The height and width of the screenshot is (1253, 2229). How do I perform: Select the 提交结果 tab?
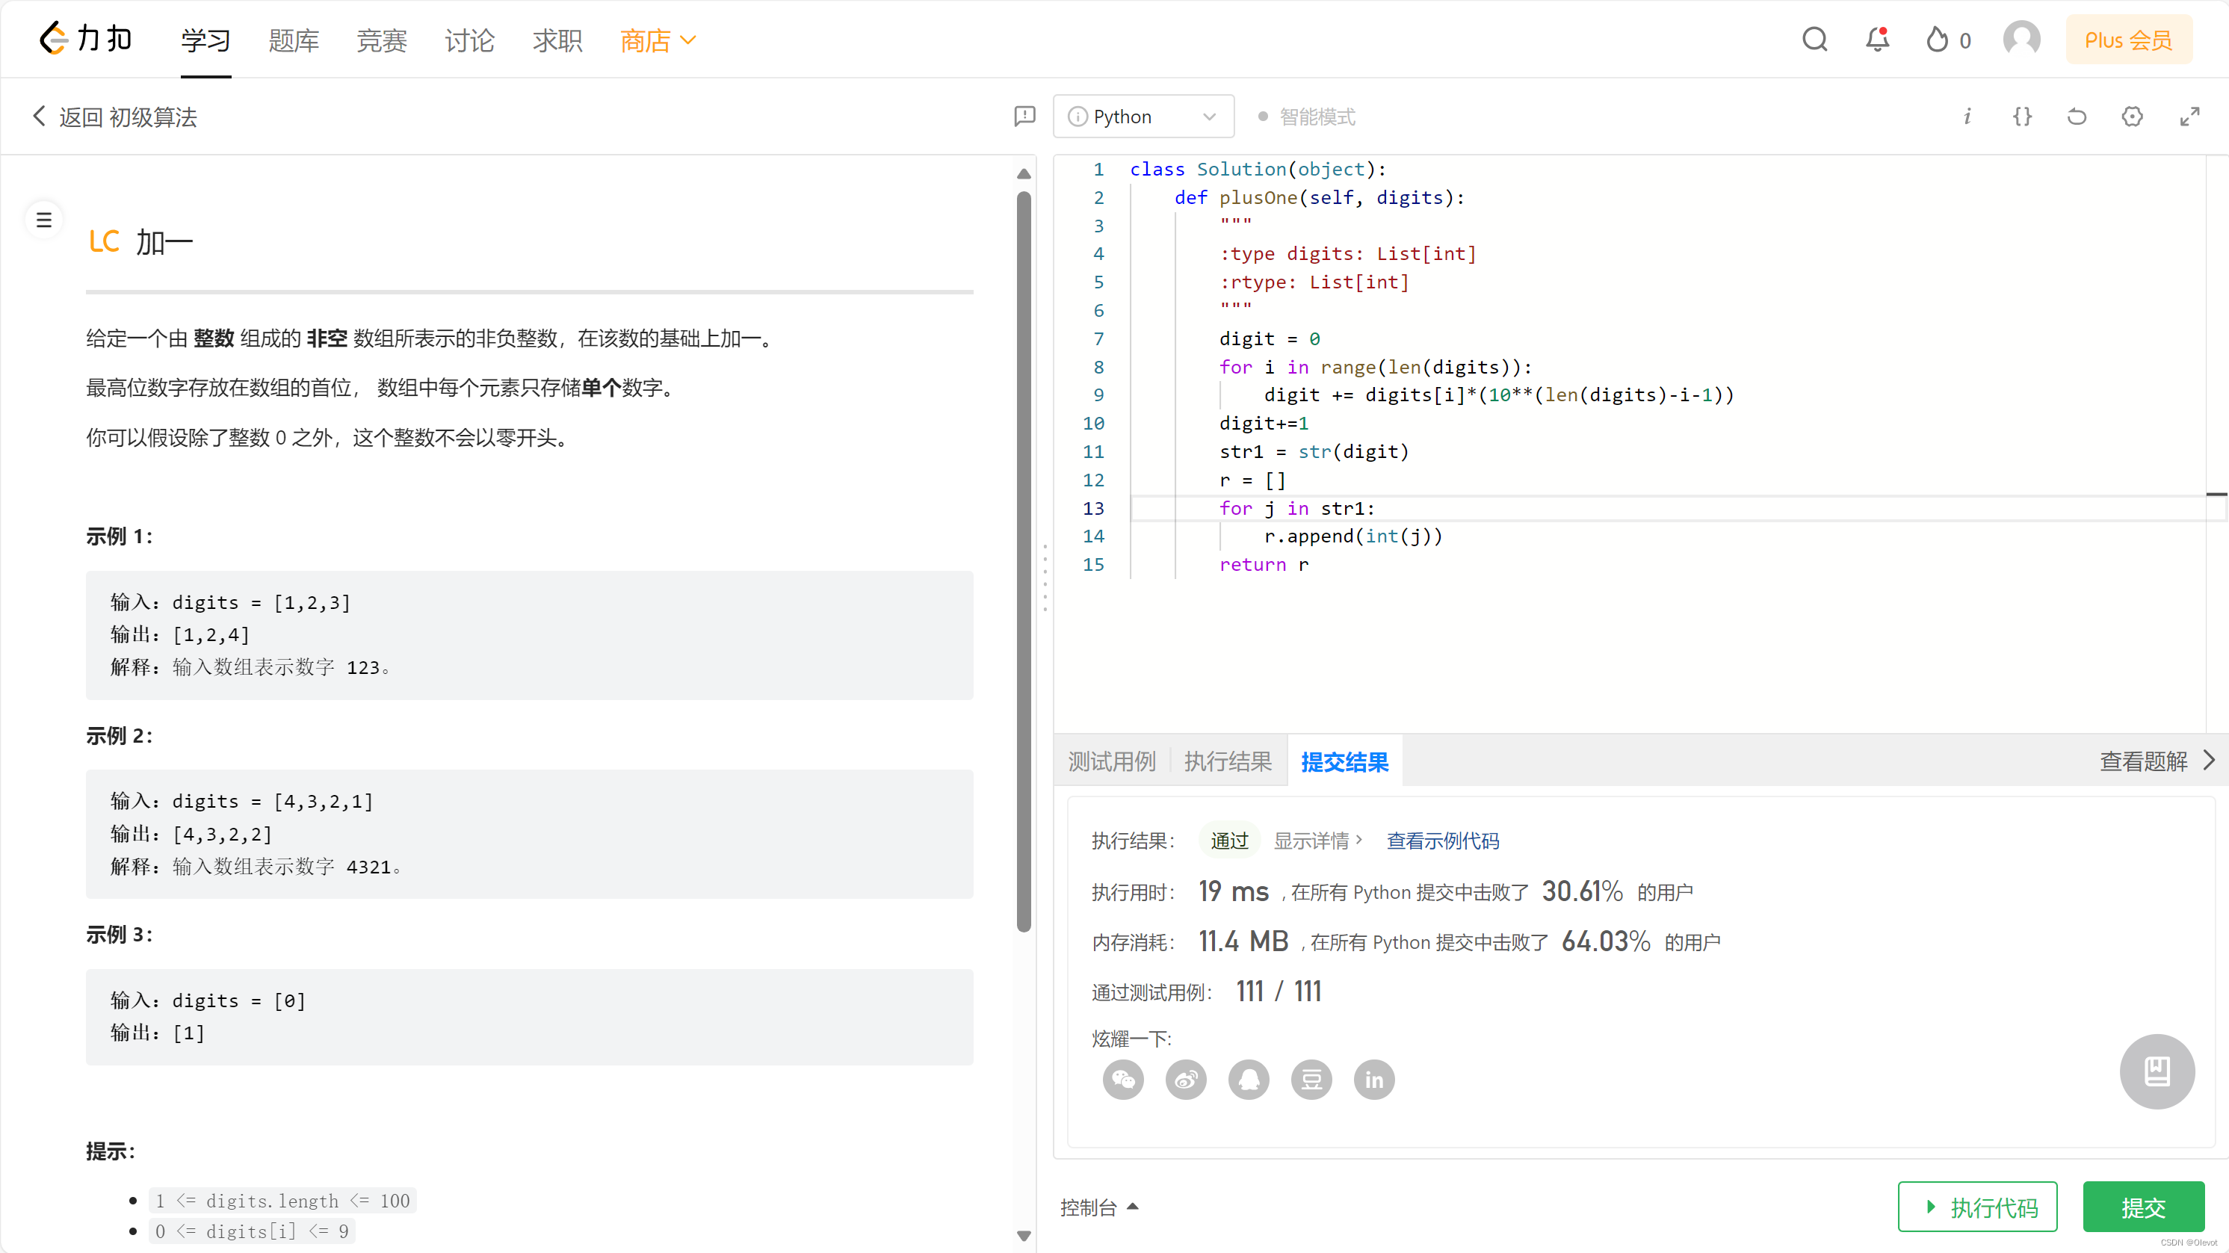(x=1345, y=761)
